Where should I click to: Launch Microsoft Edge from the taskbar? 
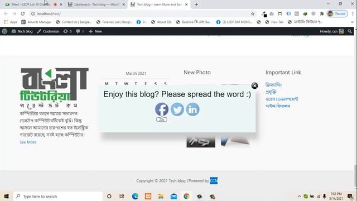(x=135, y=196)
